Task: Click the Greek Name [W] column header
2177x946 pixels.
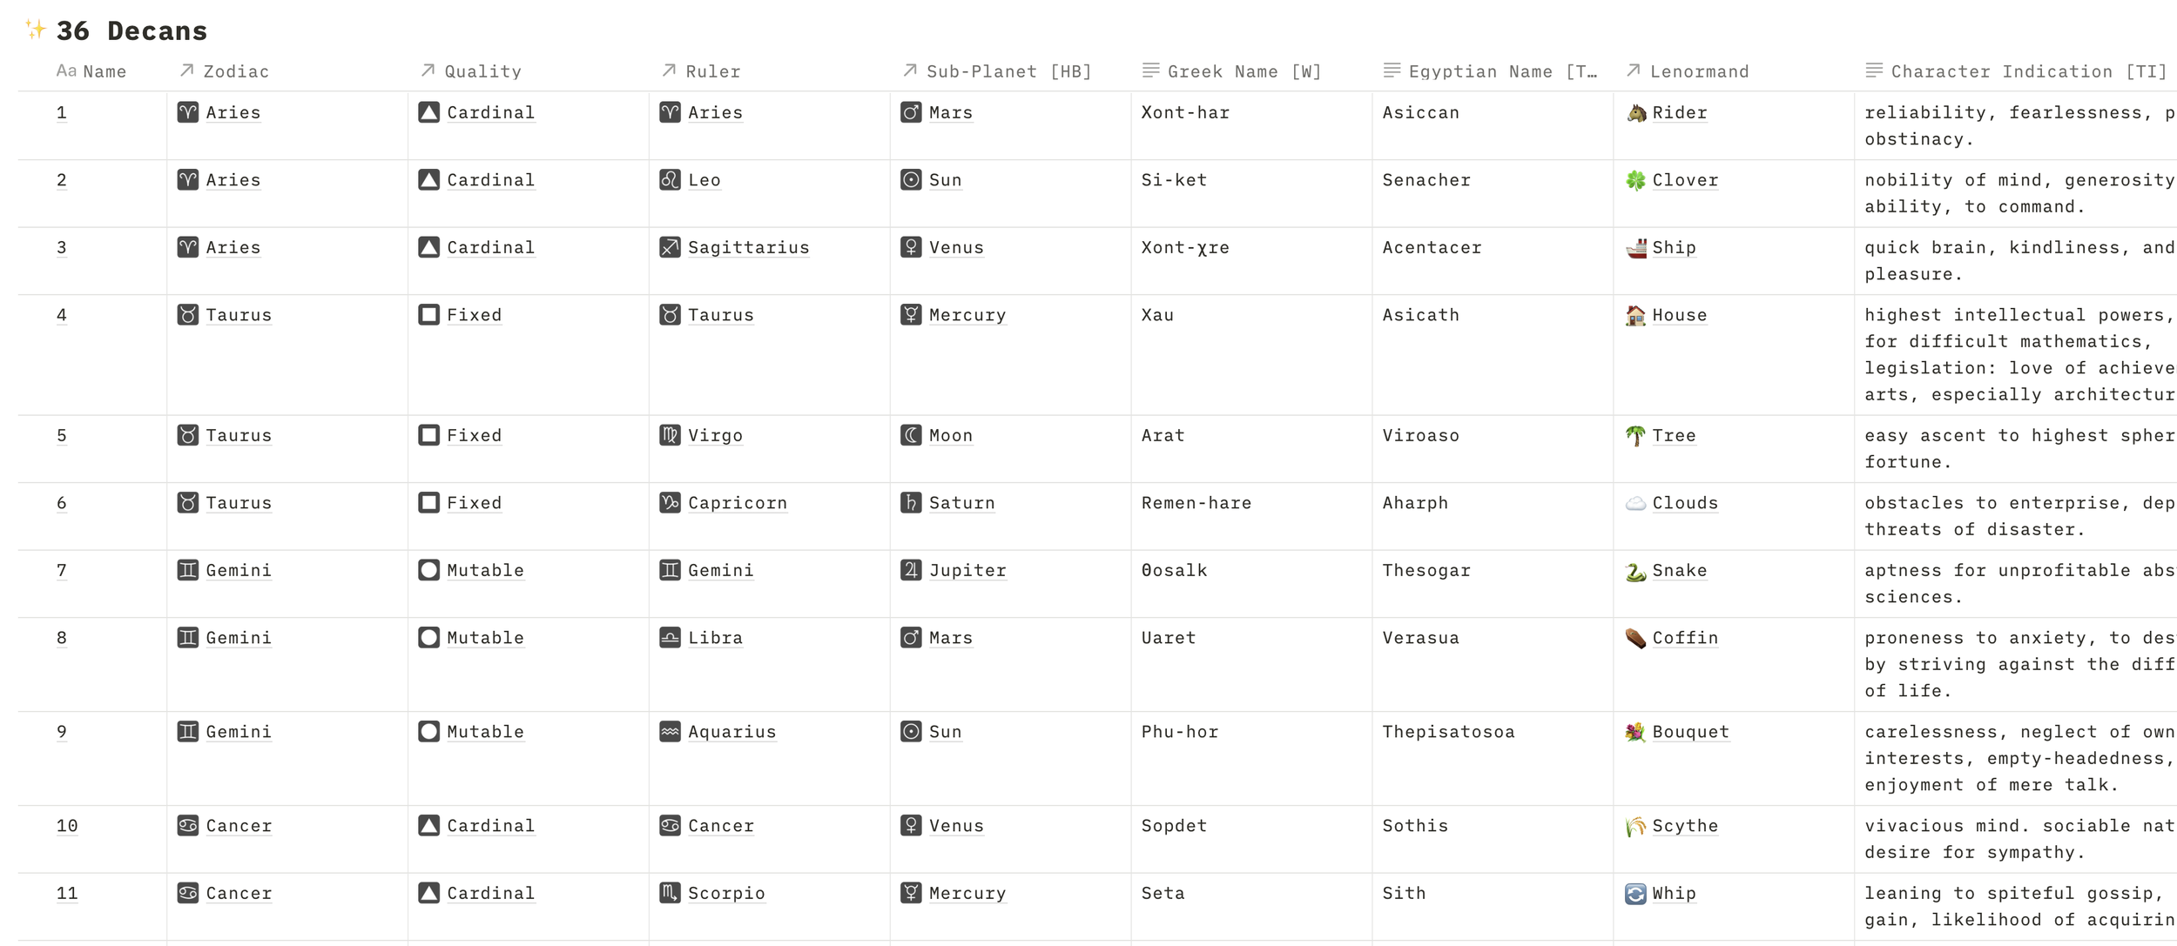Action: tap(1244, 71)
